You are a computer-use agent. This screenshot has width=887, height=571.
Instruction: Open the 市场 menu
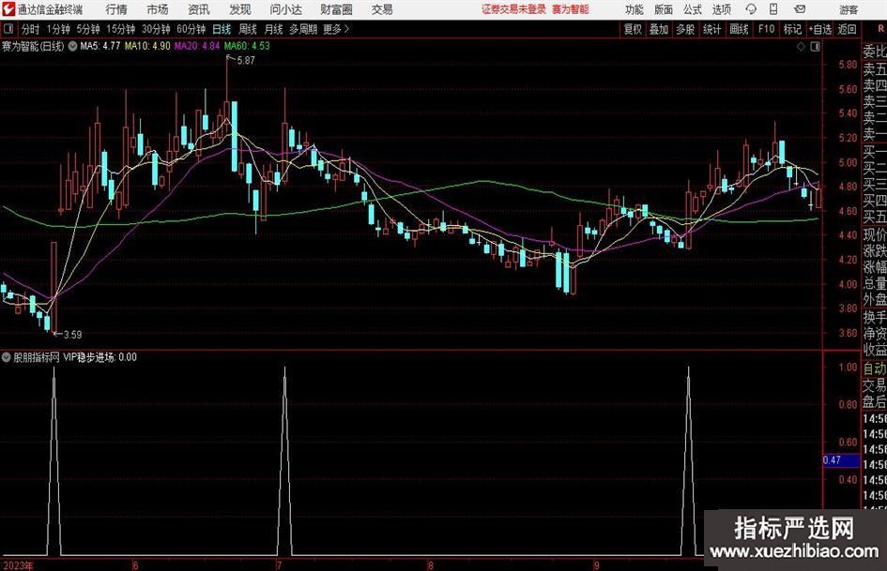(158, 9)
